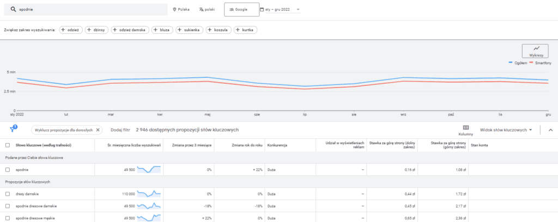Click the keyword 'spodnie dresowe męskie'

click(35, 218)
